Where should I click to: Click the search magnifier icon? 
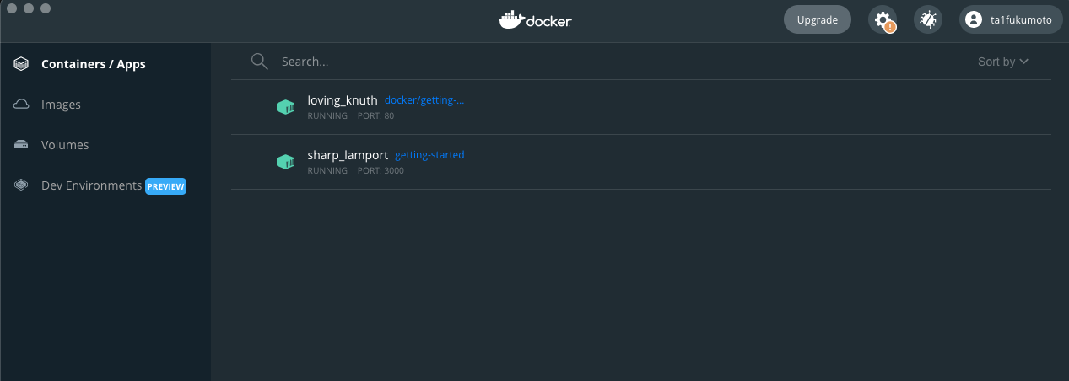pos(260,62)
